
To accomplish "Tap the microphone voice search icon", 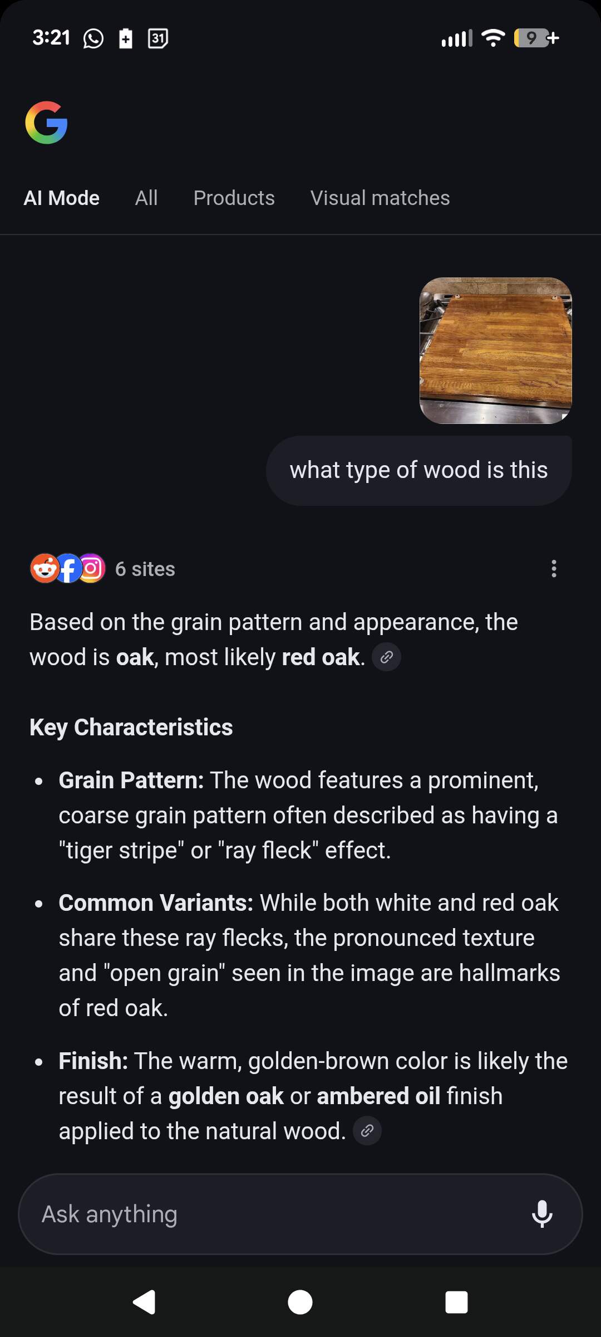I will point(542,1214).
